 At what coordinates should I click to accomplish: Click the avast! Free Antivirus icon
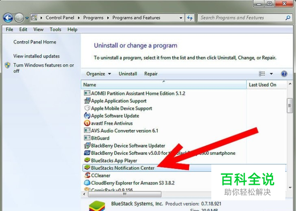pyautogui.click(x=87, y=123)
